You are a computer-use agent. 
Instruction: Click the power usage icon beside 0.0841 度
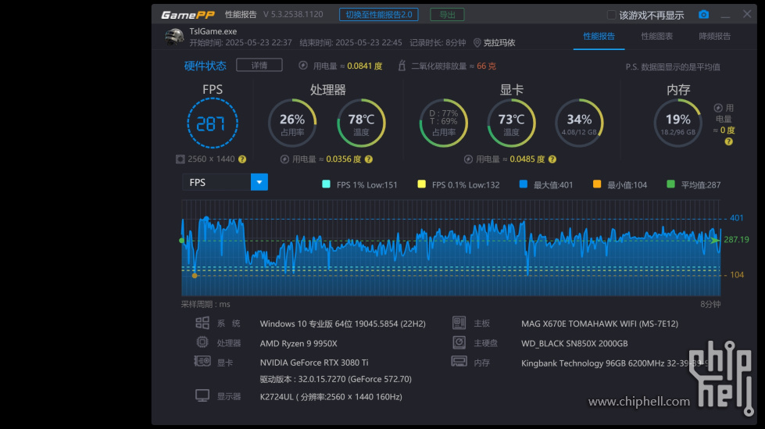(x=303, y=66)
